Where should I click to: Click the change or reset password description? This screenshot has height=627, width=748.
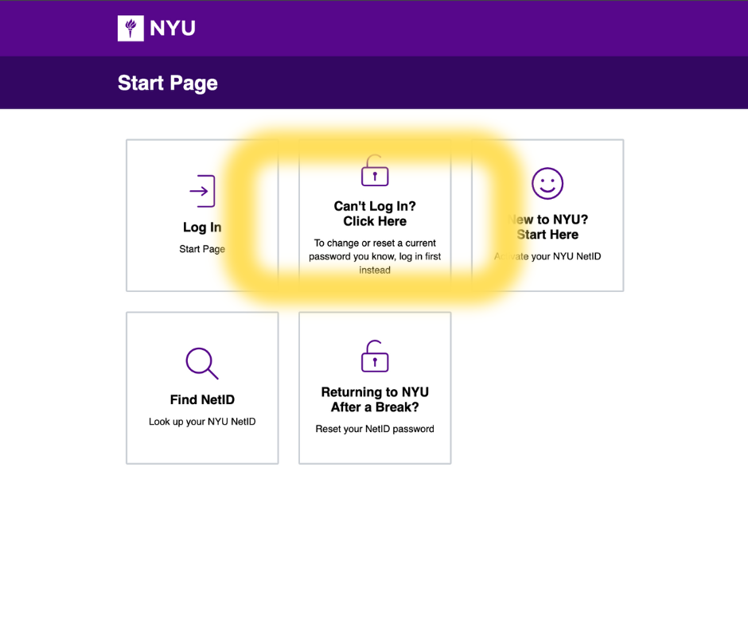(375, 256)
